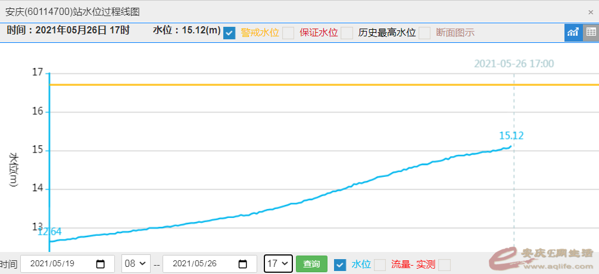This screenshot has width=599, height=274.
Task: Open the end hour dropdown showing 17
Action: click(x=278, y=264)
